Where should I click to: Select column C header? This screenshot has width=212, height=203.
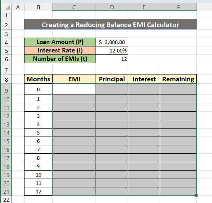coord(74,7)
